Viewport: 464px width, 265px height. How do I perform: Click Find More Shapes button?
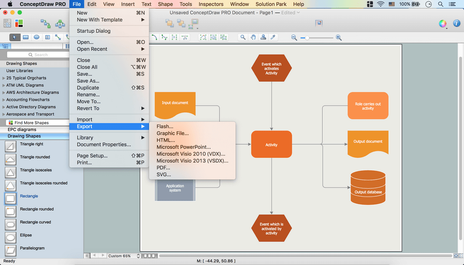click(32, 123)
